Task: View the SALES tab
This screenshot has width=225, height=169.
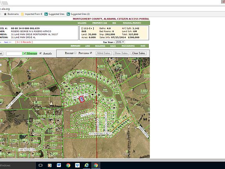Action: tap(113, 46)
